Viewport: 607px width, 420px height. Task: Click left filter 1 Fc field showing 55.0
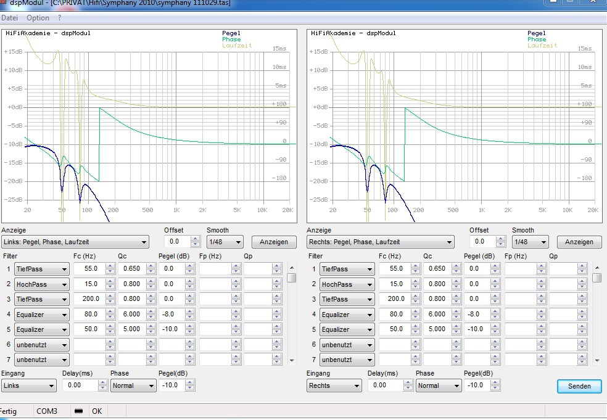(89, 269)
